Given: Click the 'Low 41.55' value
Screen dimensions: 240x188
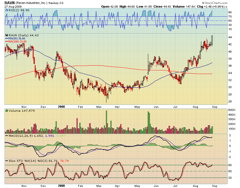Looking at the screenshot, I should (144, 6).
